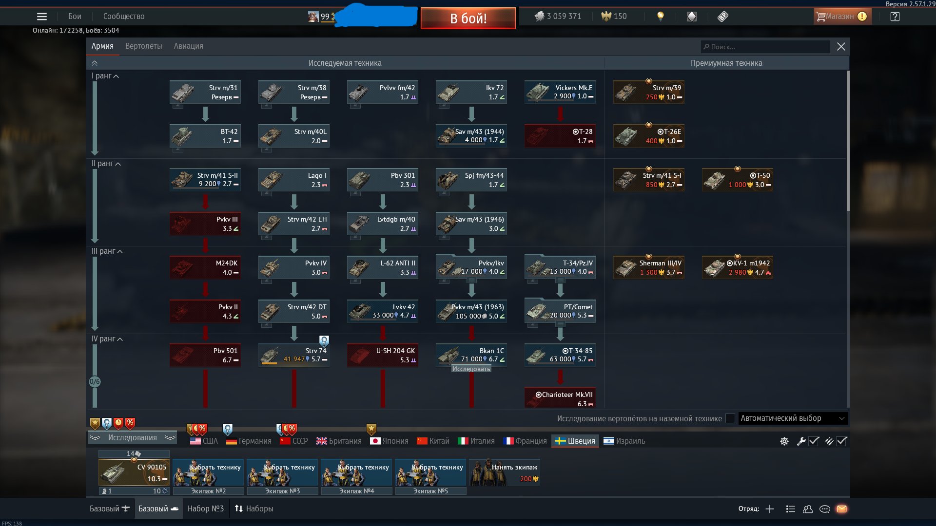Viewport: 936px width, 526px height.
Task: Click the percent discount badge above СССР
Action: (292, 429)
